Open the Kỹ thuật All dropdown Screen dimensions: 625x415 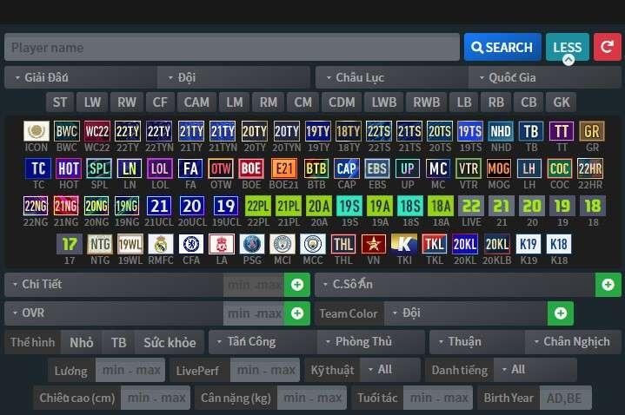[389, 370]
